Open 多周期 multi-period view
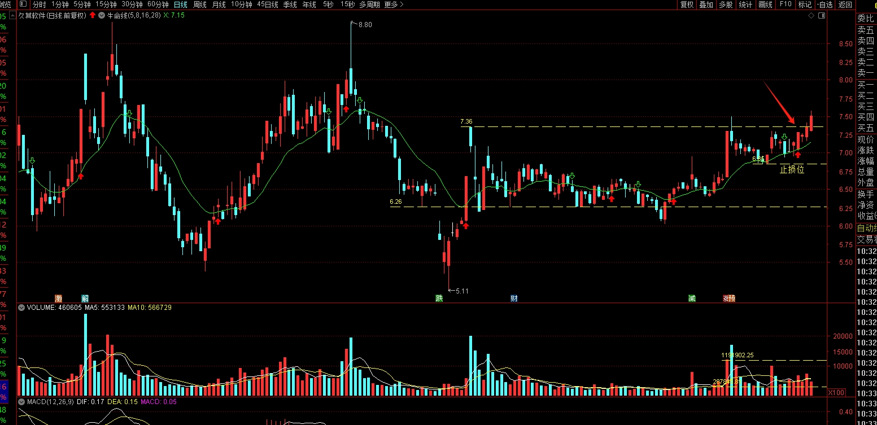Image resolution: width=877 pixels, height=425 pixels. click(369, 5)
